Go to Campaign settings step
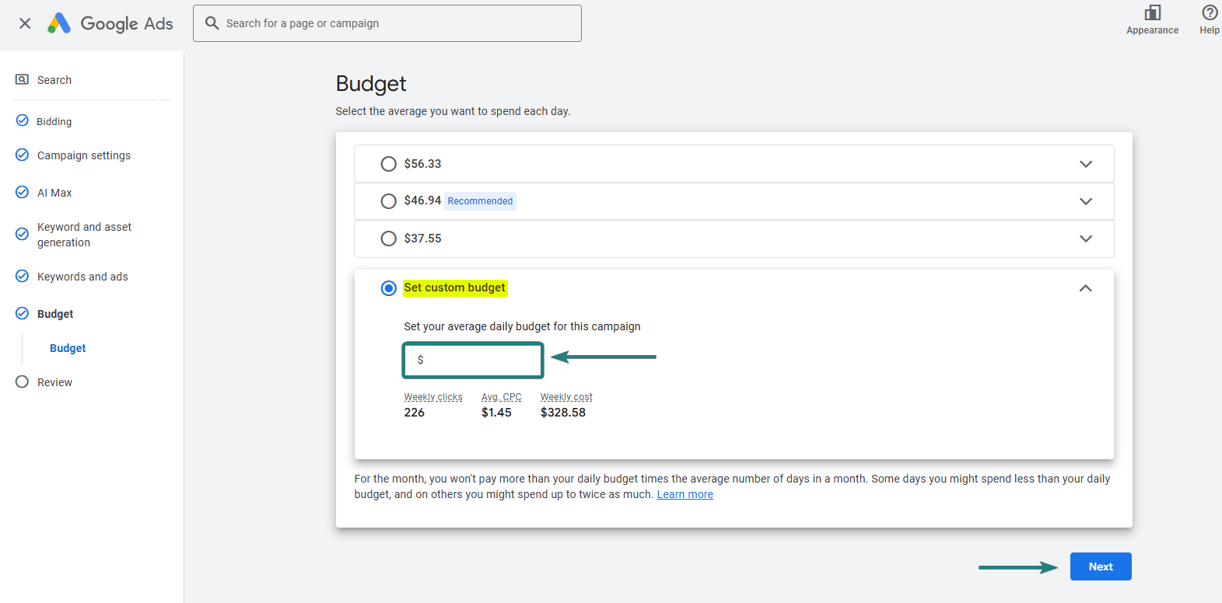 tap(83, 155)
